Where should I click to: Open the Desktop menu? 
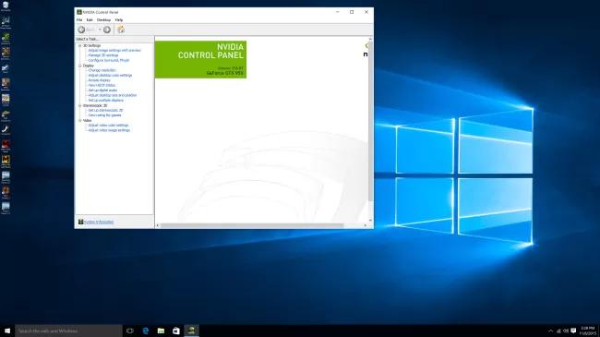(x=103, y=20)
